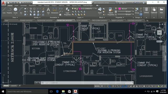Click the Customization menu icon in status bar

165,86
